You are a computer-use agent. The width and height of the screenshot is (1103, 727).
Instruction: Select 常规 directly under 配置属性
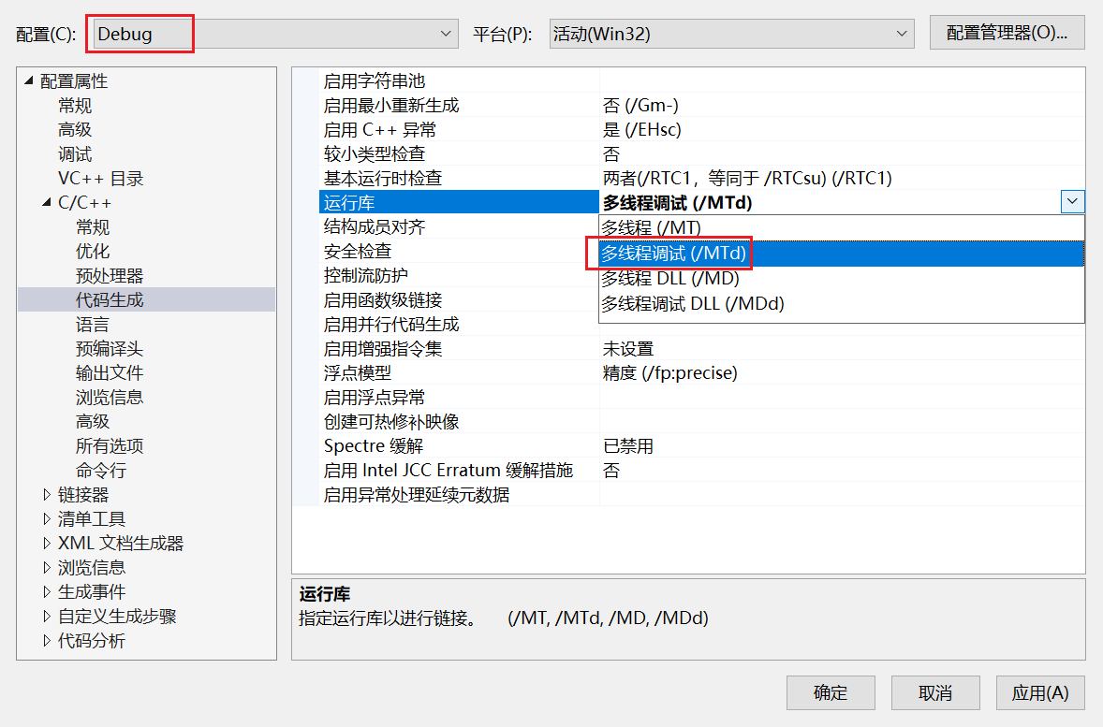[x=75, y=106]
